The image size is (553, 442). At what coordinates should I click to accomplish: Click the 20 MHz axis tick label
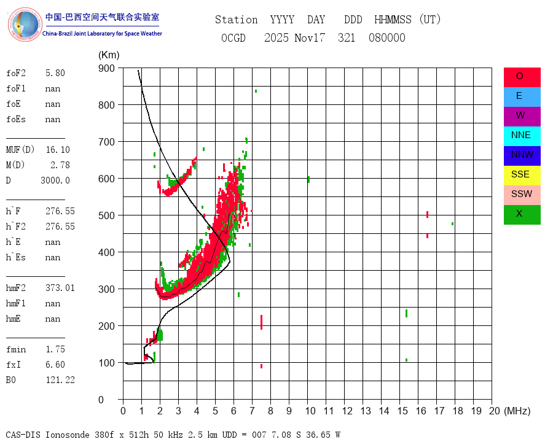(495, 411)
